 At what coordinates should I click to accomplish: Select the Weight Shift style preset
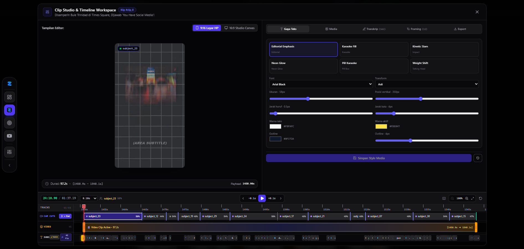(x=444, y=66)
